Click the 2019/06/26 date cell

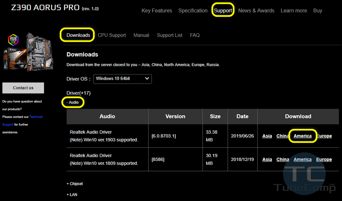[242, 136]
